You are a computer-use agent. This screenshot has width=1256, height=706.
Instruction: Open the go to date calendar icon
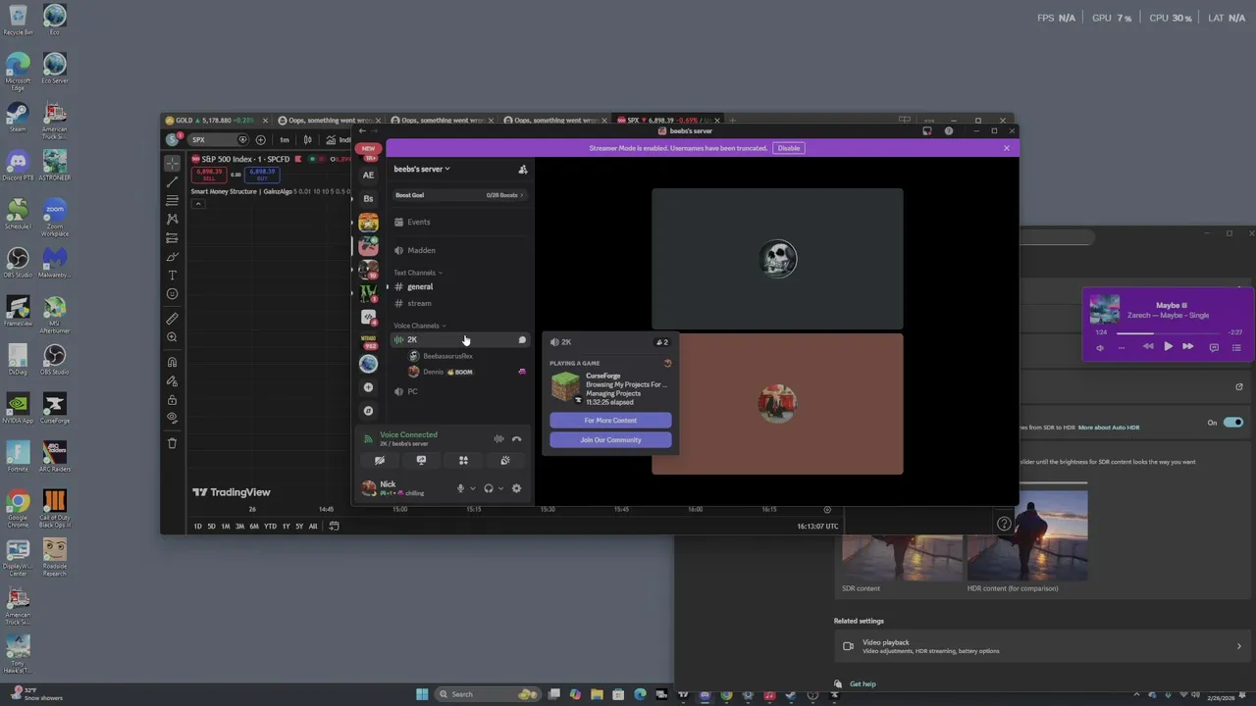click(334, 527)
